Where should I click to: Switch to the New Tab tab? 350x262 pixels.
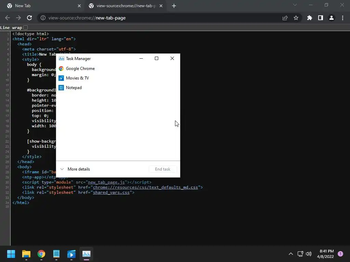(x=42, y=6)
